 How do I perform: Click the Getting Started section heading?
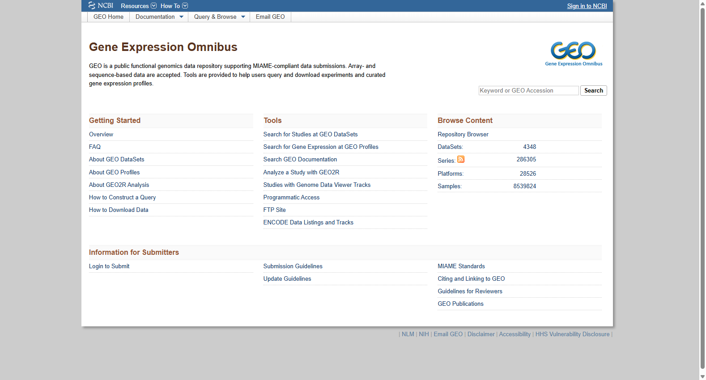[x=115, y=120]
